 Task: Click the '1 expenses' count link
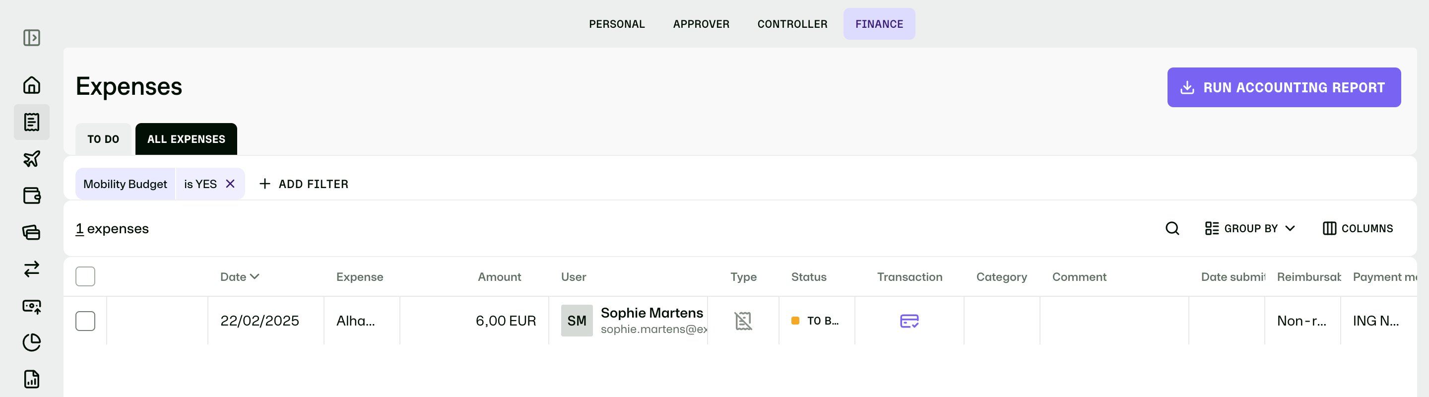[x=112, y=228]
